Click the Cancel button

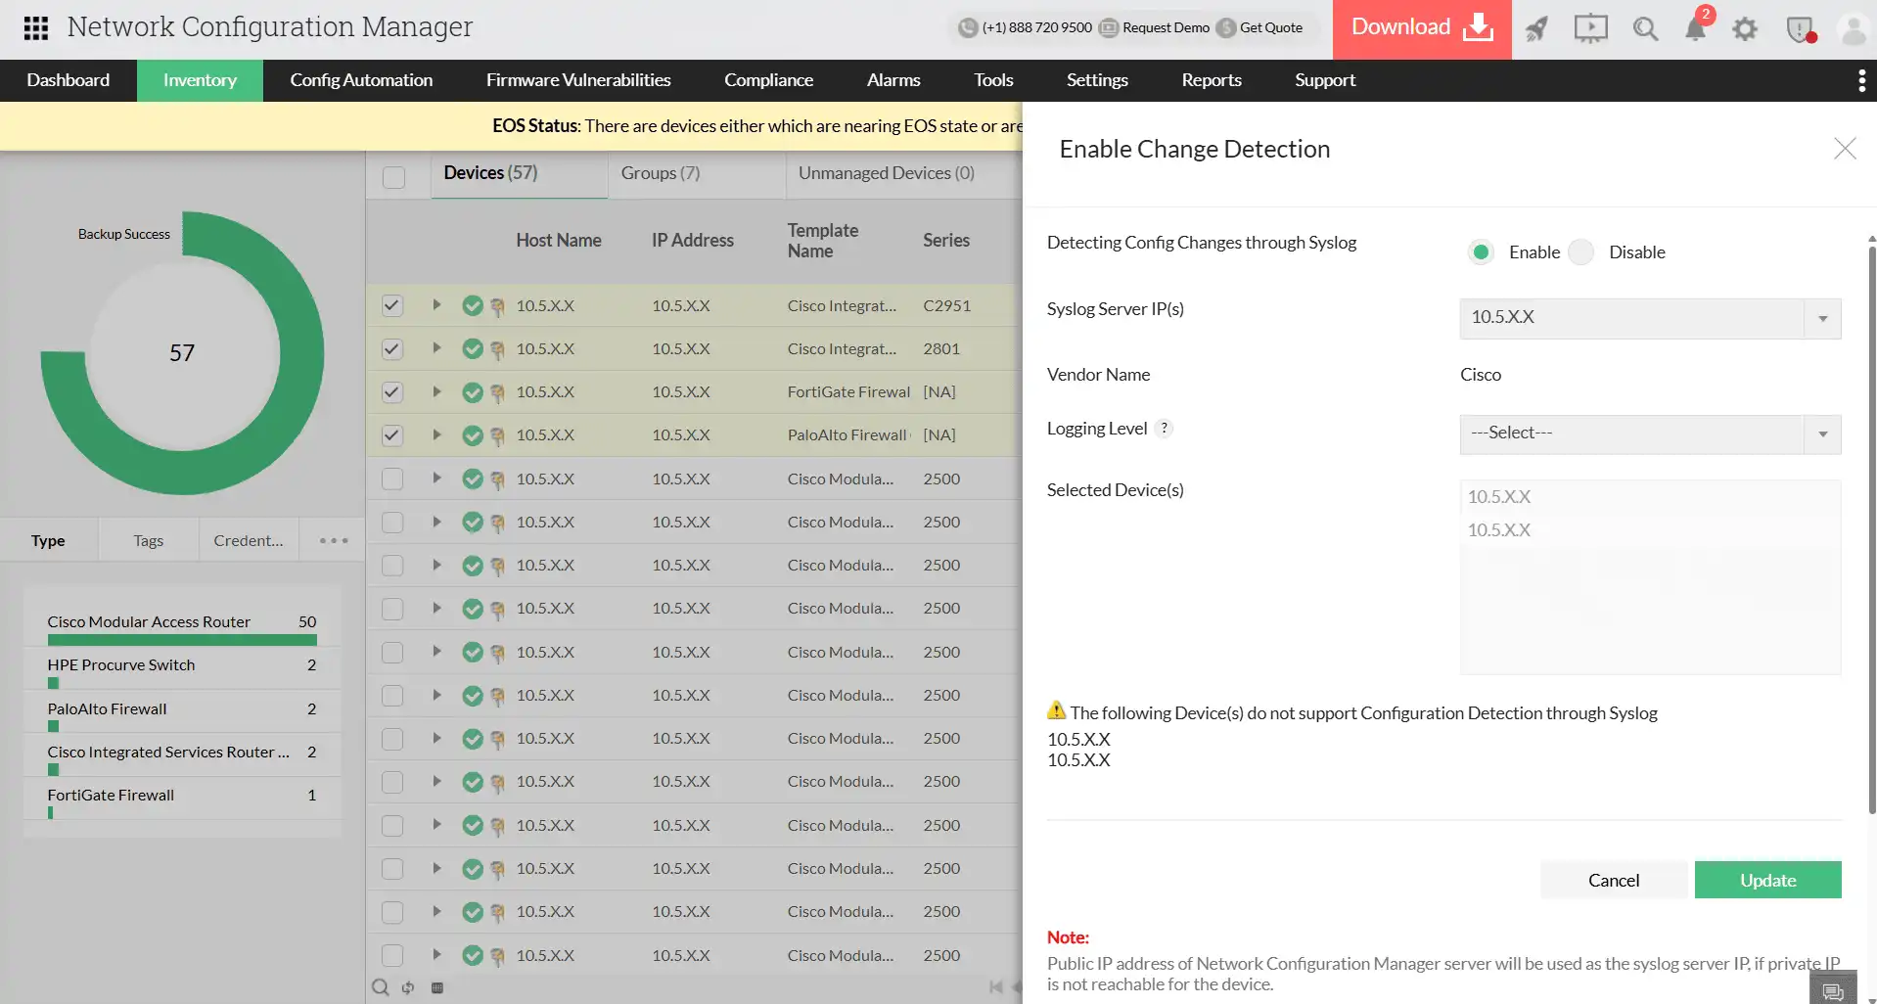click(x=1613, y=880)
